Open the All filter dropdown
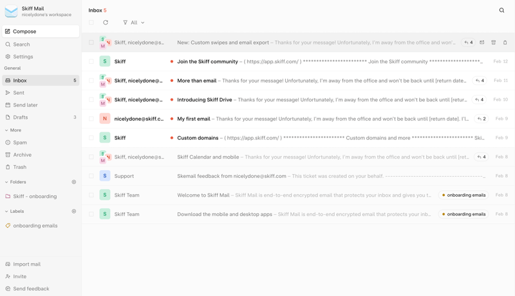This screenshot has height=296, width=515. pos(134,23)
